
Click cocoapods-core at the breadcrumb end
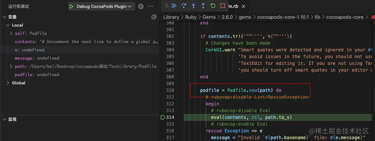345,17
